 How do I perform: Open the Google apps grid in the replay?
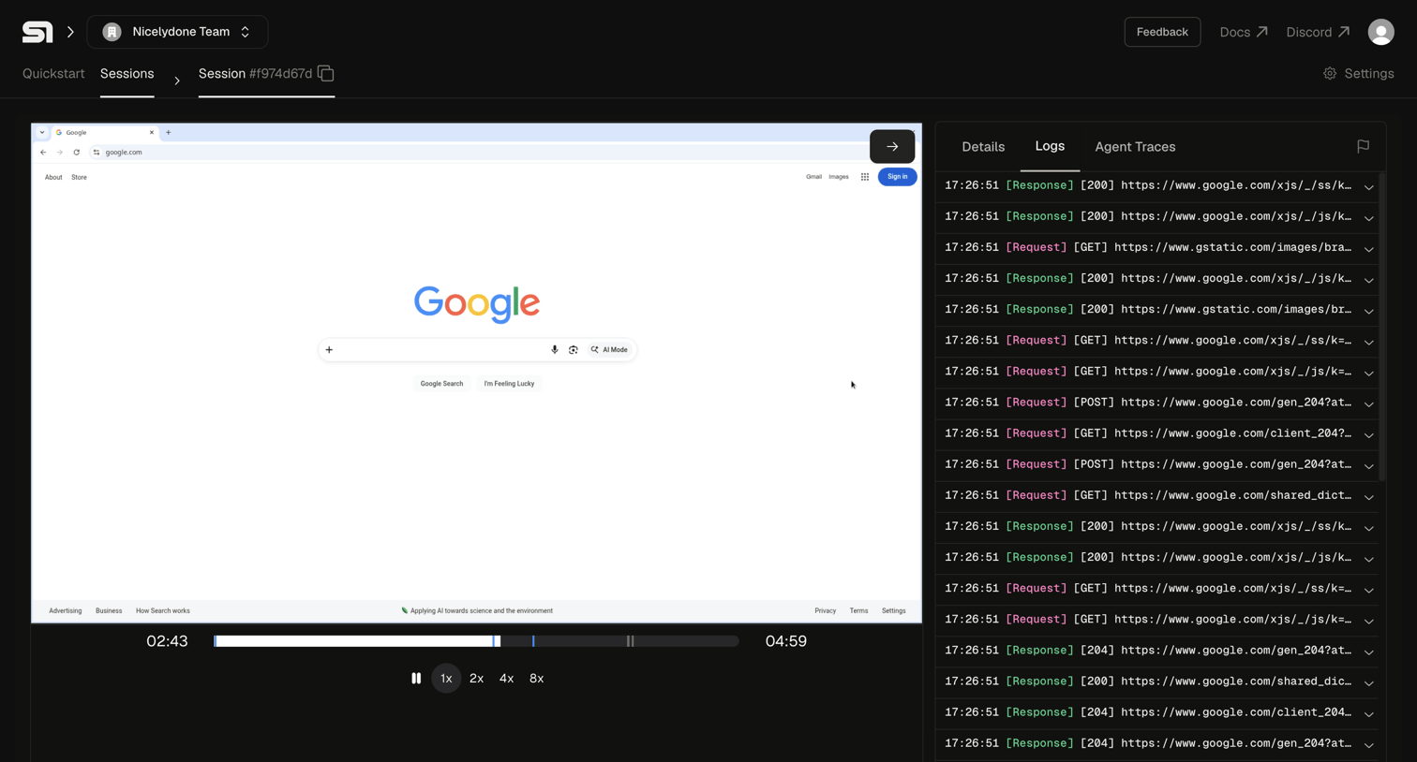point(865,177)
